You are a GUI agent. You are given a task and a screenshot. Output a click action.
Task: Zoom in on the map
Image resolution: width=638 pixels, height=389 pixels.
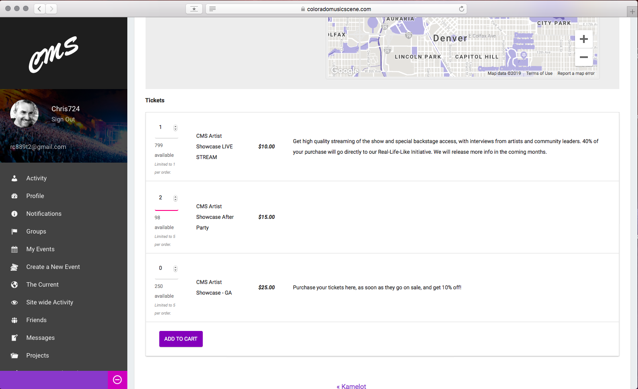pos(584,39)
